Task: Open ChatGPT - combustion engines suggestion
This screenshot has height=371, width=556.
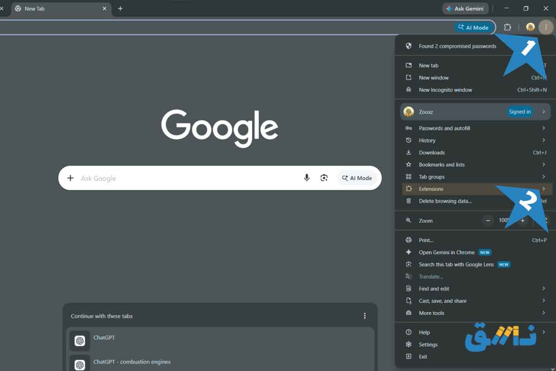Action: pyautogui.click(x=220, y=363)
